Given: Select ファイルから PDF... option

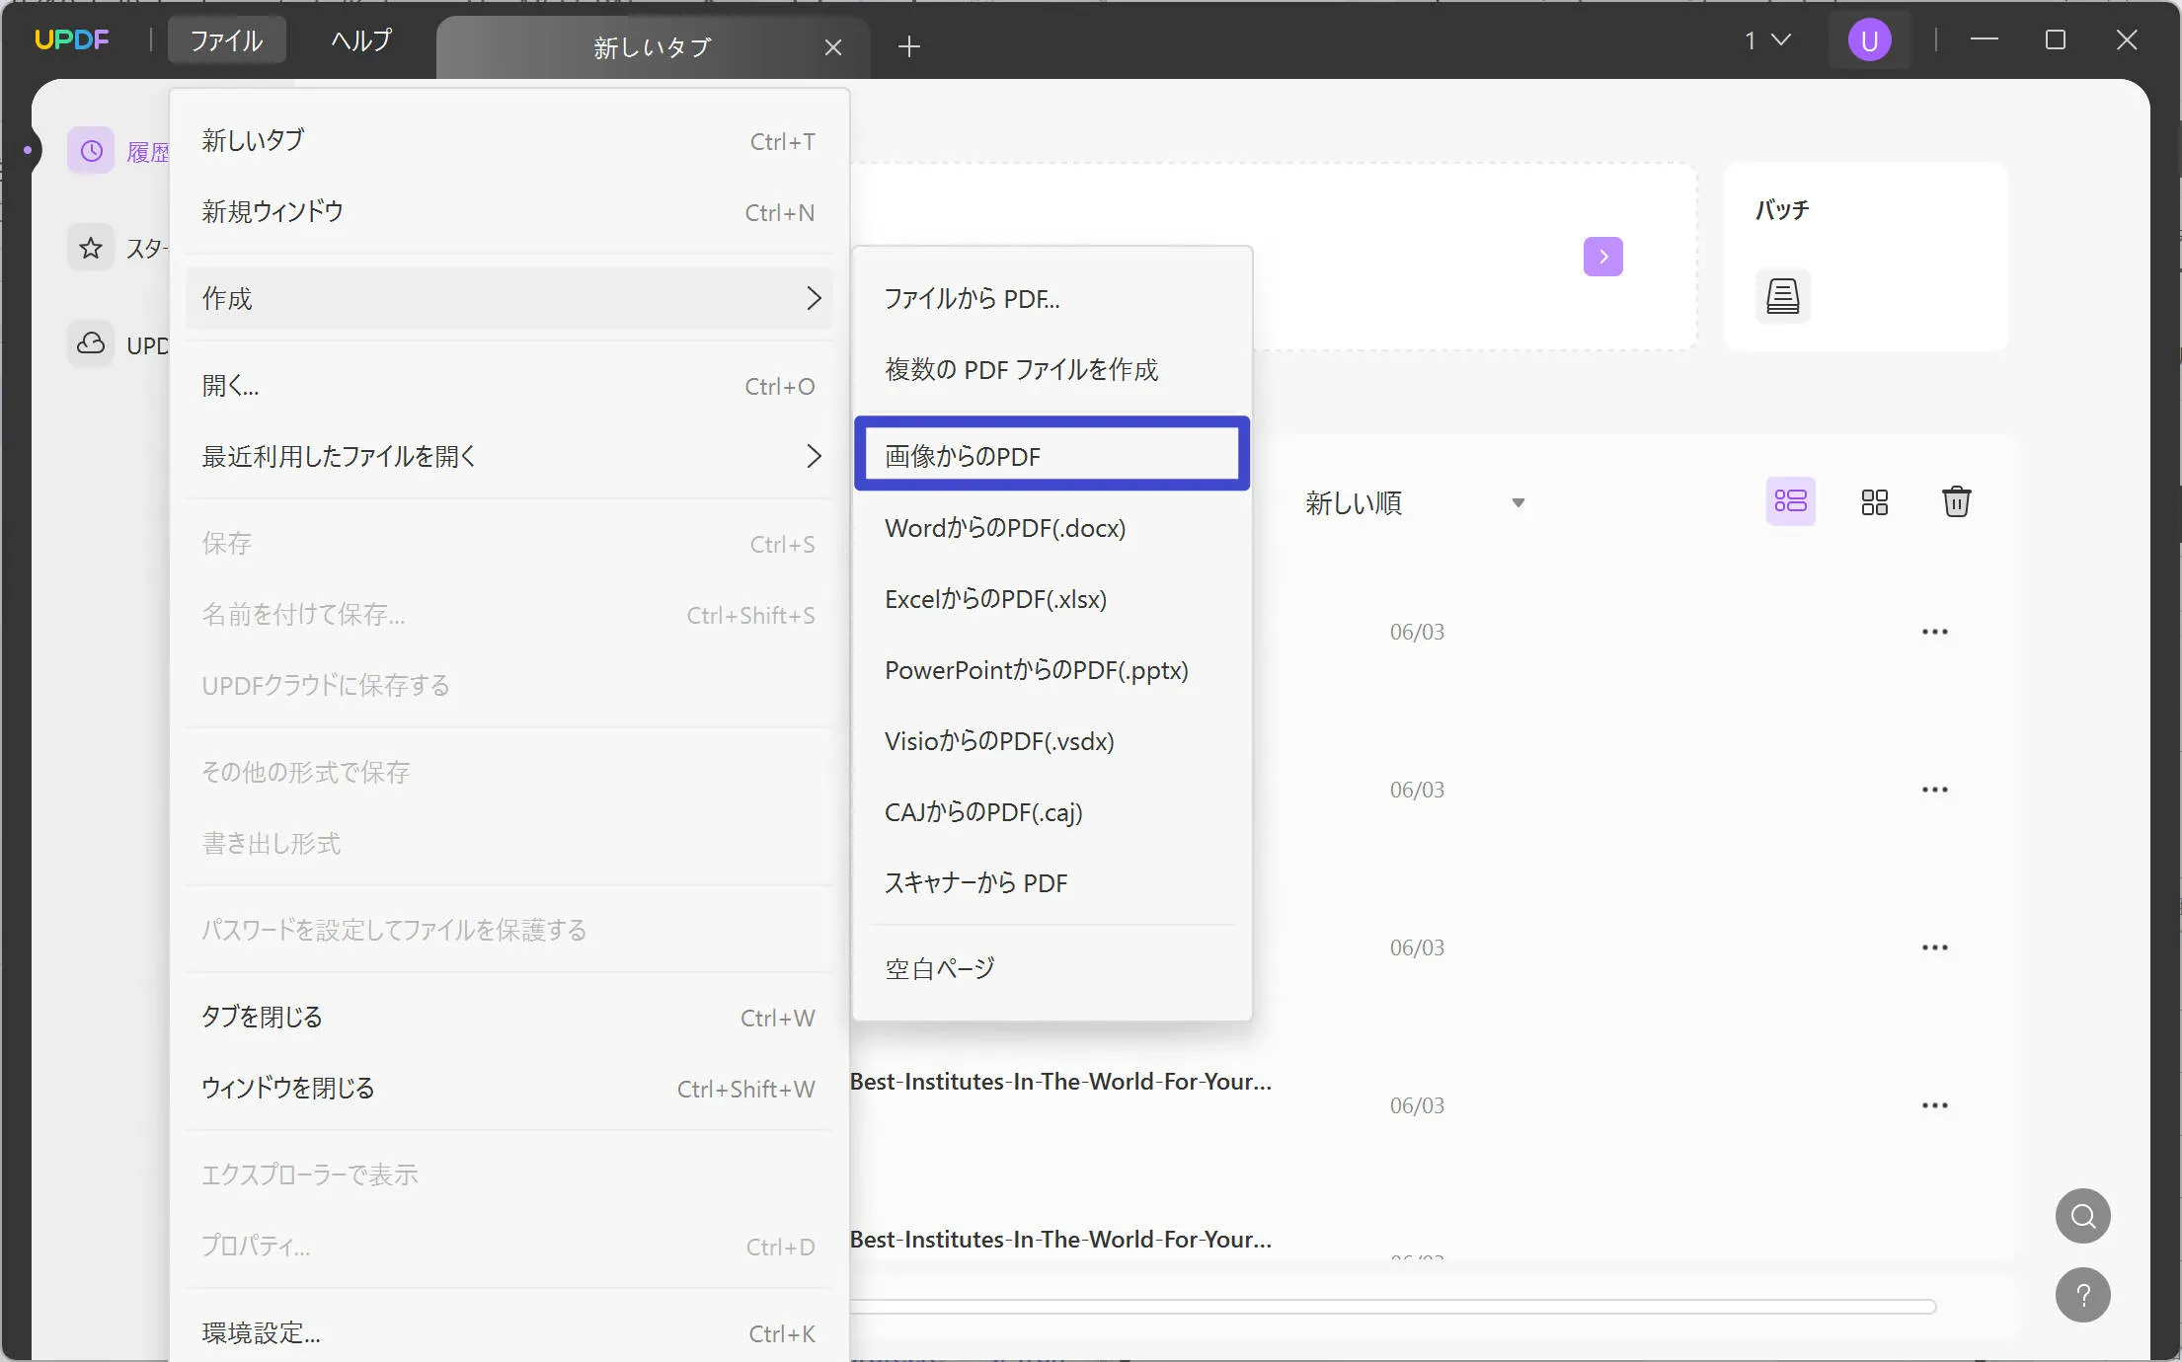Looking at the screenshot, I should coord(1052,299).
